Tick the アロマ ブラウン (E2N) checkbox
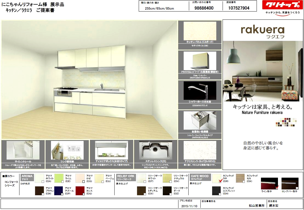This screenshot has width=304, height=210. point(43,194)
